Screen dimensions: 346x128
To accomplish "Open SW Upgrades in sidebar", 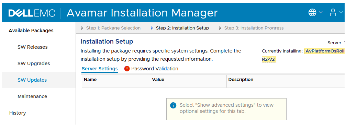I will tap(34, 64).
